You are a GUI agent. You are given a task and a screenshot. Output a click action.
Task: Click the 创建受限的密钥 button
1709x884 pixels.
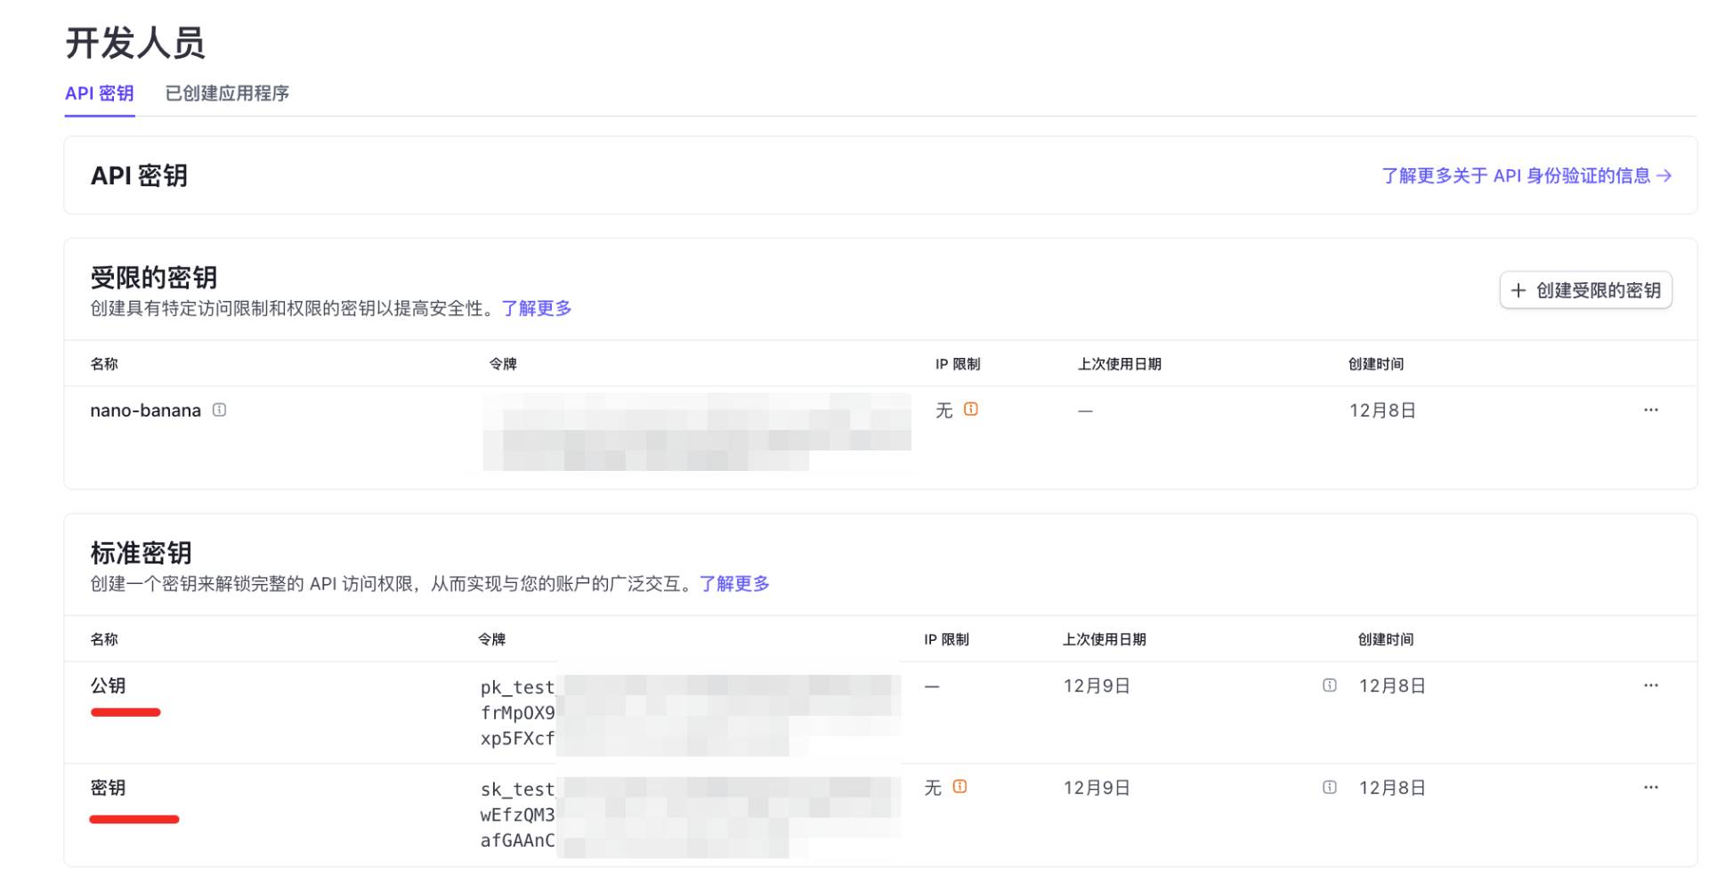pyautogui.click(x=1585, y=290)
